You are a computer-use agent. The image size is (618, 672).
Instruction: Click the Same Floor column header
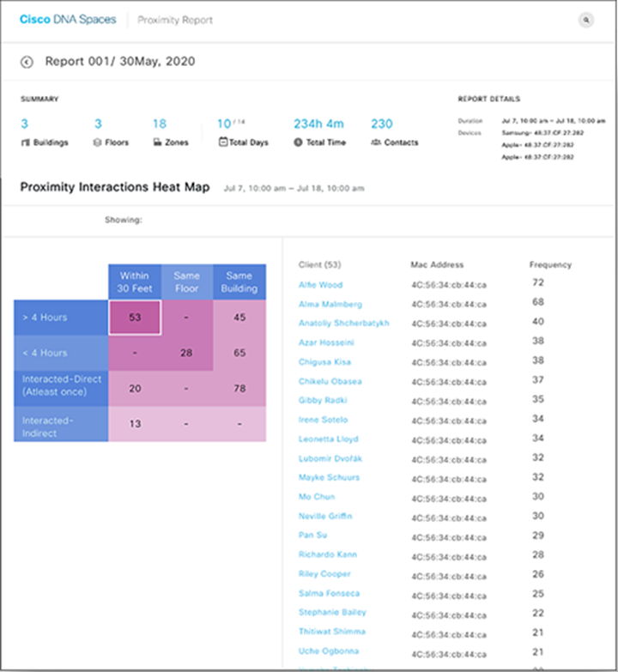pos(187,282)
